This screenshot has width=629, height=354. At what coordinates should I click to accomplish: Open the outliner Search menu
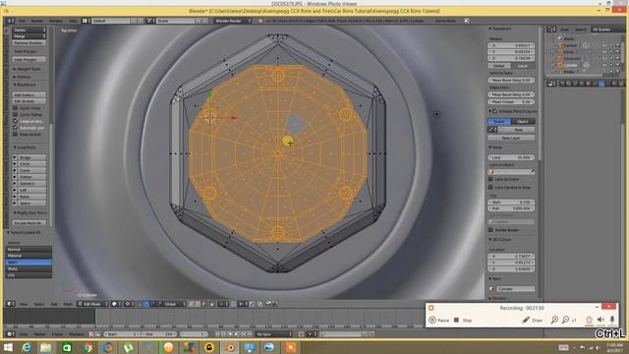(581, 29)
